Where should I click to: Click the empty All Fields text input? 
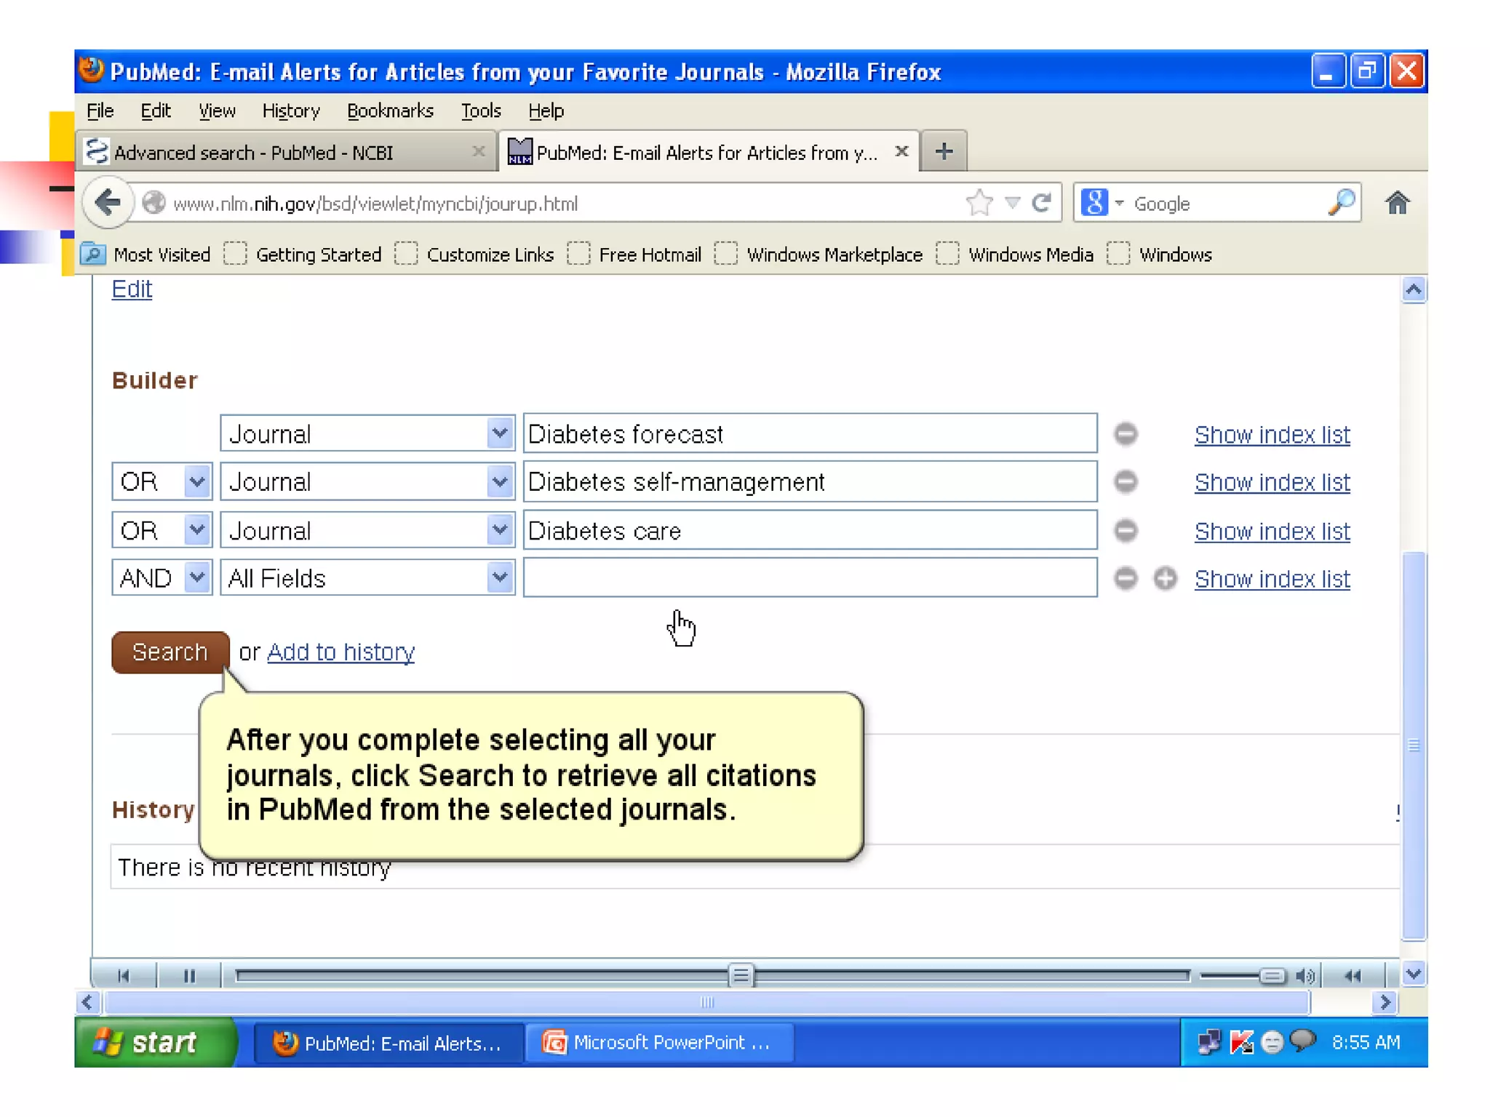click(x=809, y=578)
